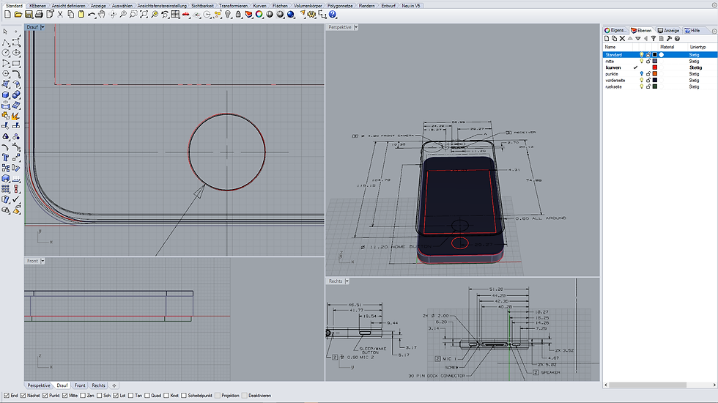Screen dimensions: 718x403
Task: Undo the last action in the toolbar
Action: (x=92, y=15)
